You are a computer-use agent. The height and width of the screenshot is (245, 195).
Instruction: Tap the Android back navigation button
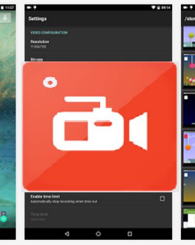click(x=67, y=234)
